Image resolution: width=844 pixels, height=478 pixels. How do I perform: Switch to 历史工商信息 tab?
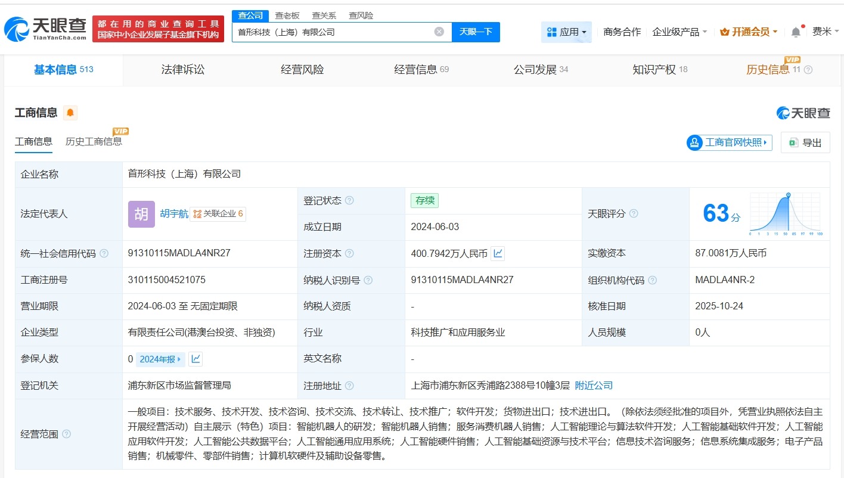click(x=95, y=142)
